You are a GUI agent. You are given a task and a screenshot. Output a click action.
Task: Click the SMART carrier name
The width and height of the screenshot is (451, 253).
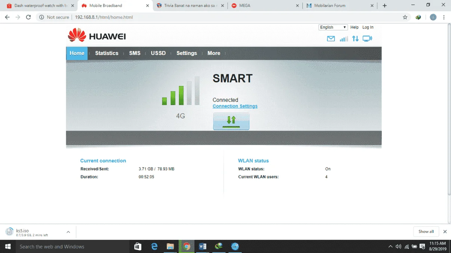pos(233,78)
